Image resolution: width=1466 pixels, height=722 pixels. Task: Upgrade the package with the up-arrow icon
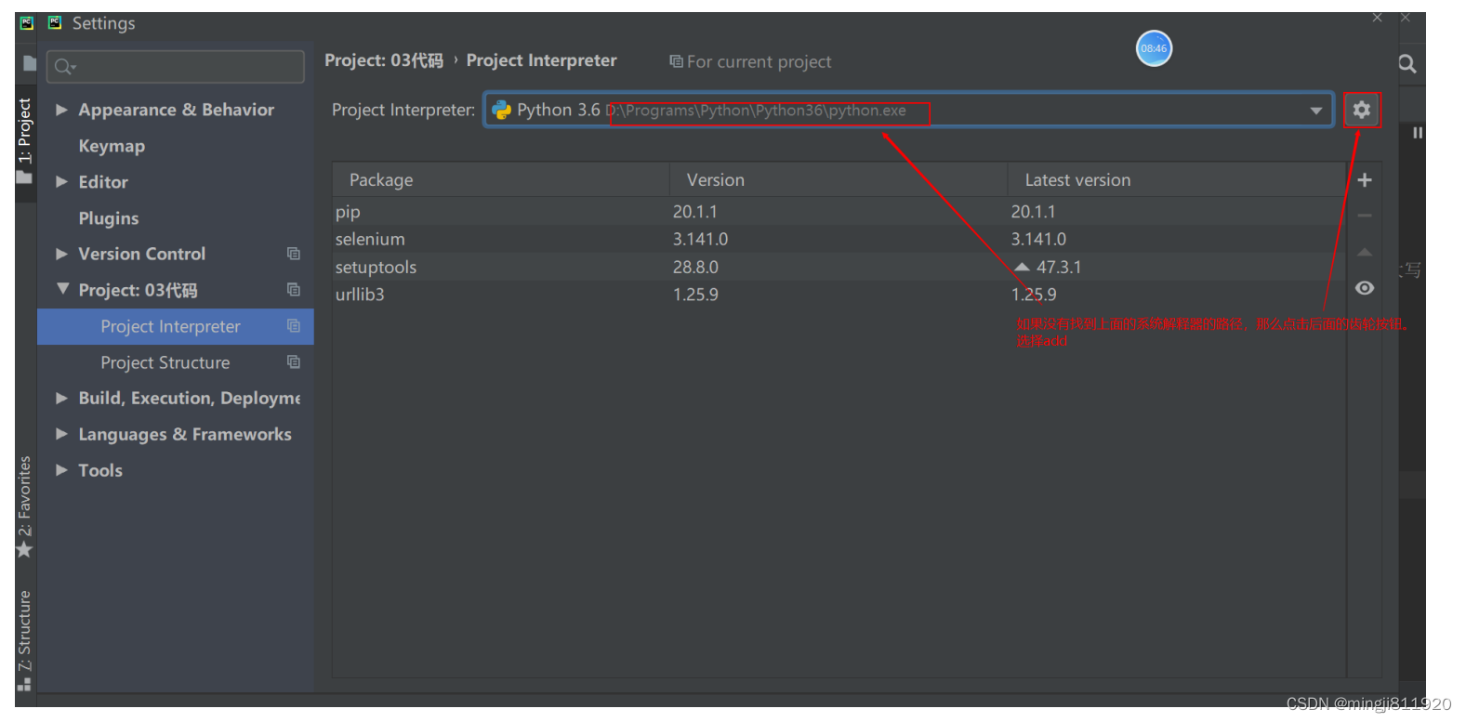click(1365, 252)
